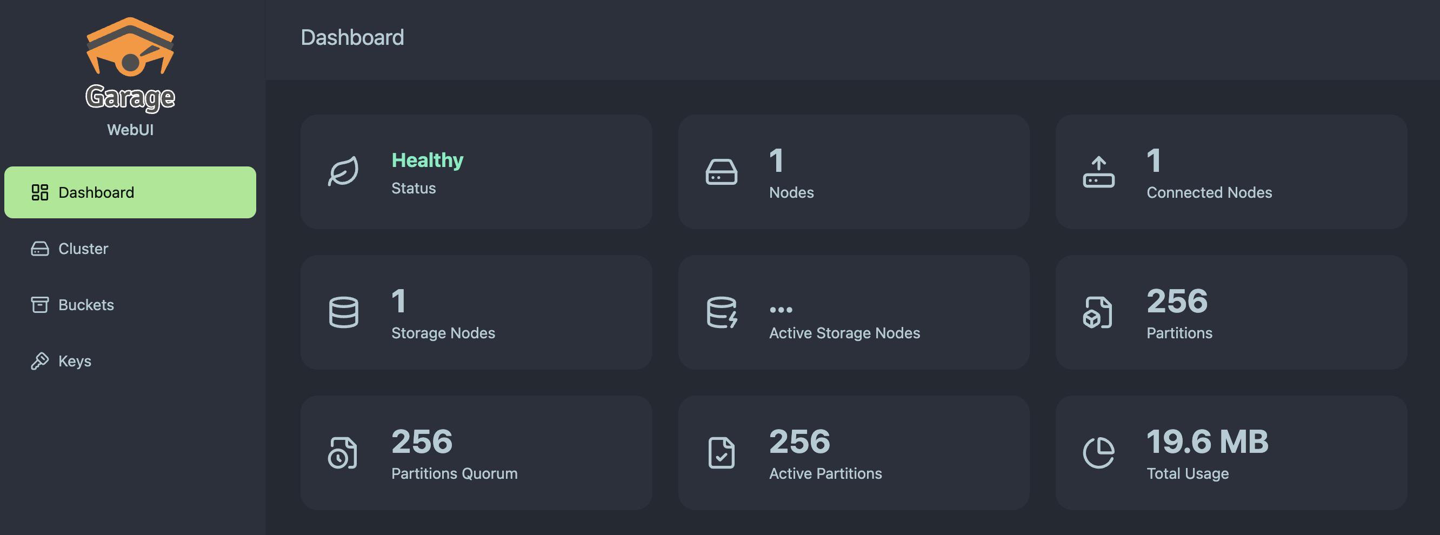1440x535 pixels.
Task: Click the hard drive icon for Nodes
Action: (x=721, y=172)
